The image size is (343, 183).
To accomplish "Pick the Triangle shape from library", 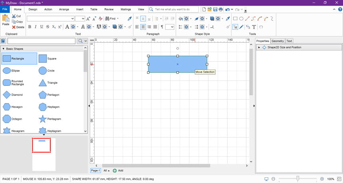I will tap(48, 83).
